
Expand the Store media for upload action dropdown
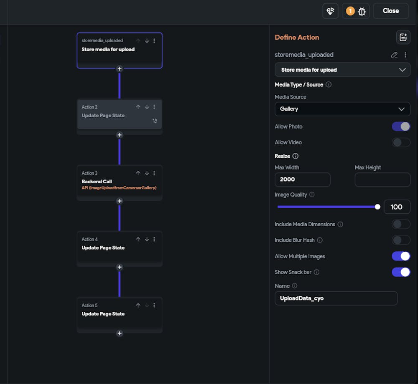342,70
